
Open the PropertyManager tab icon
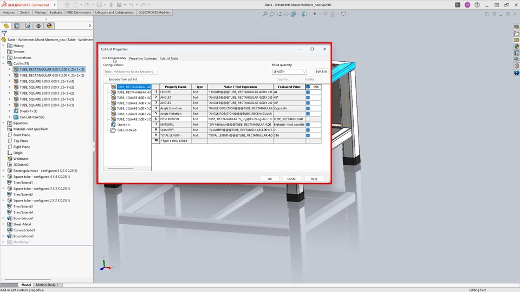click(17, 26)
